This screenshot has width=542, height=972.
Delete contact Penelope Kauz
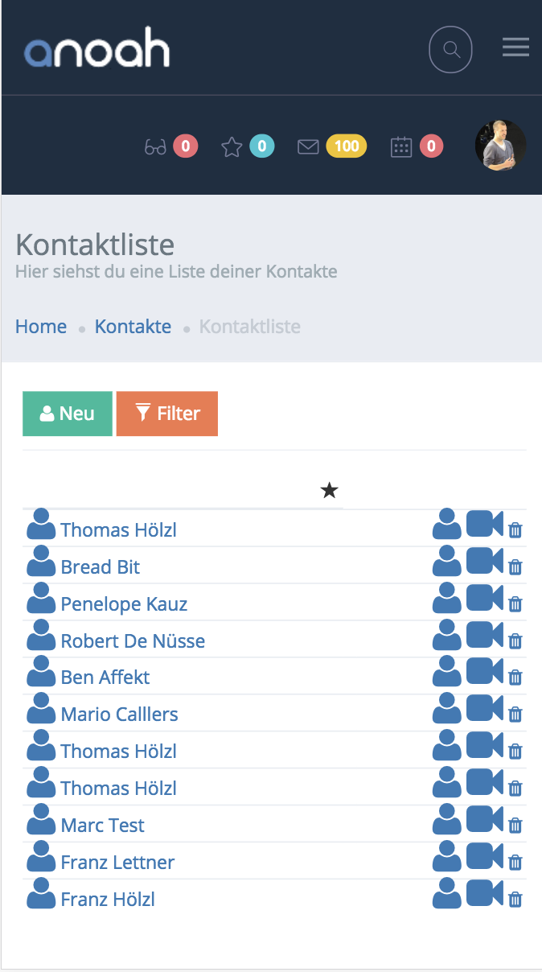pos(515,604)
